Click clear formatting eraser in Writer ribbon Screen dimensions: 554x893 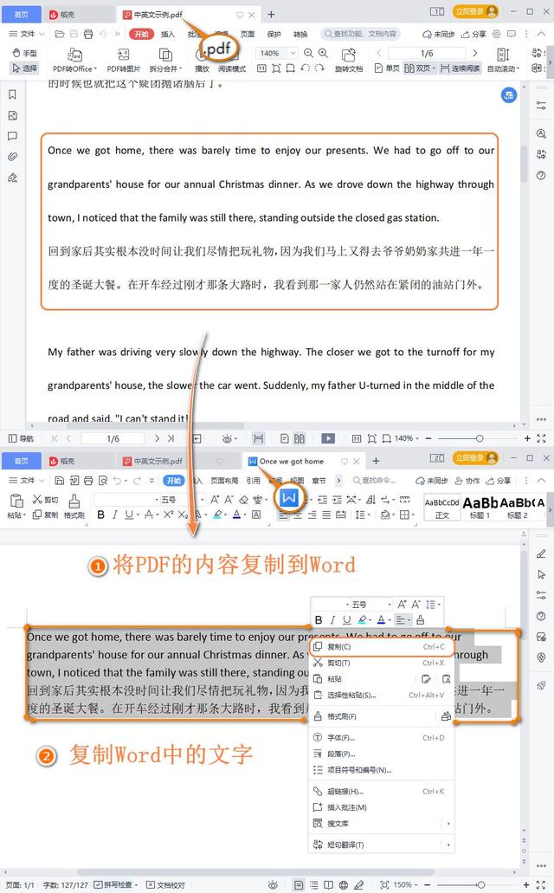pos(244,500)
